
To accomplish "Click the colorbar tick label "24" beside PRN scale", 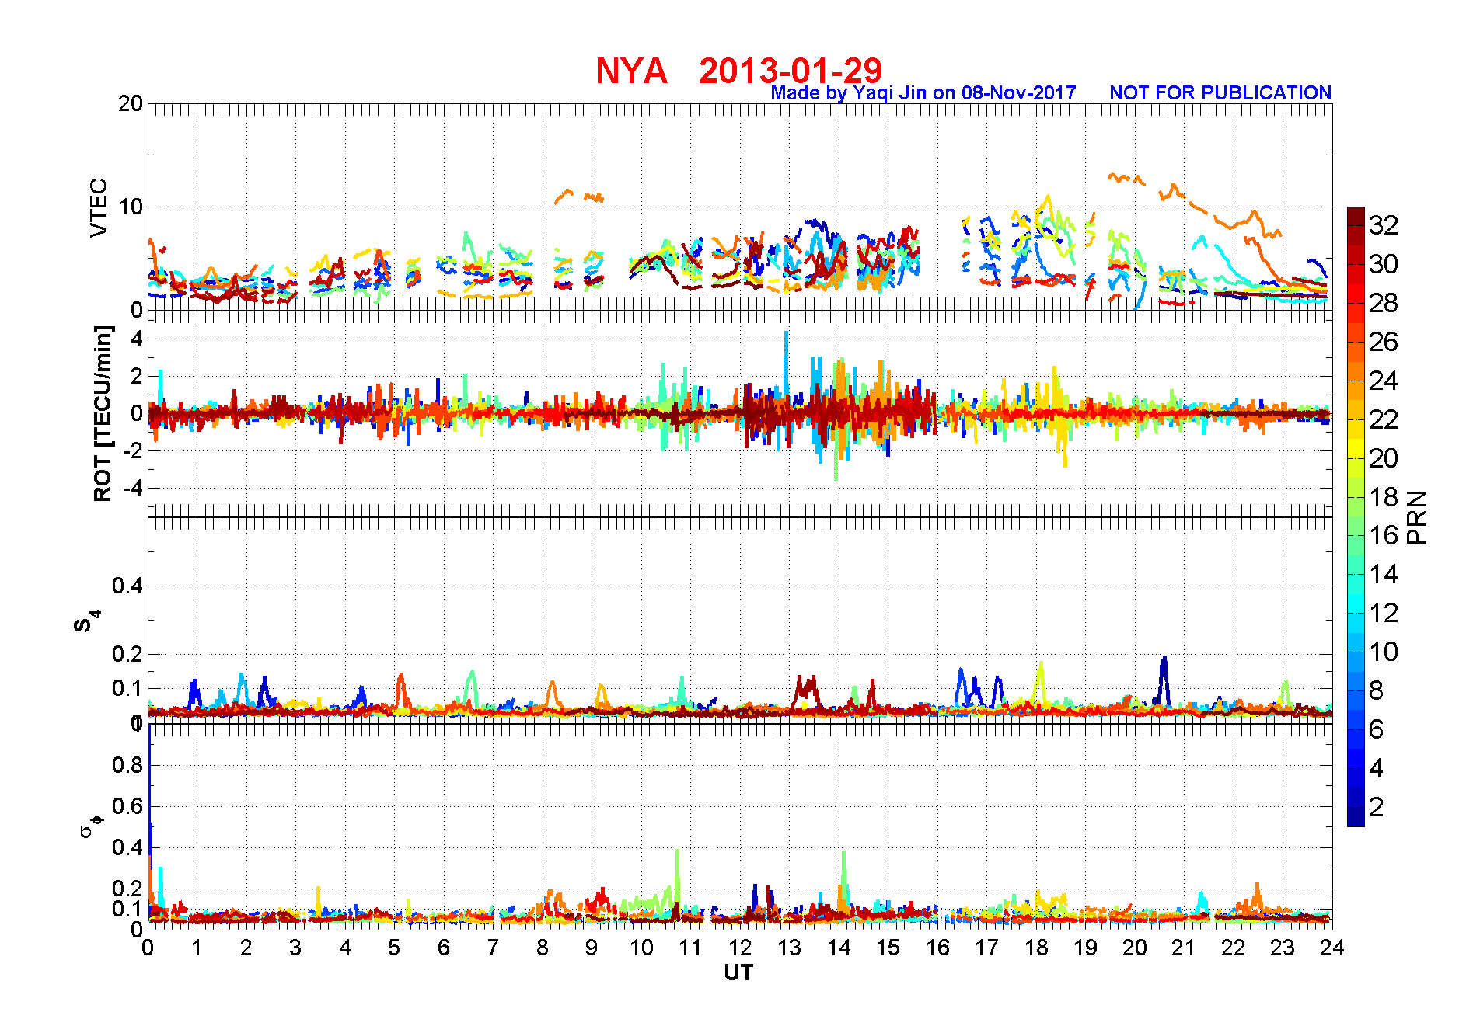I will 1384,381.
